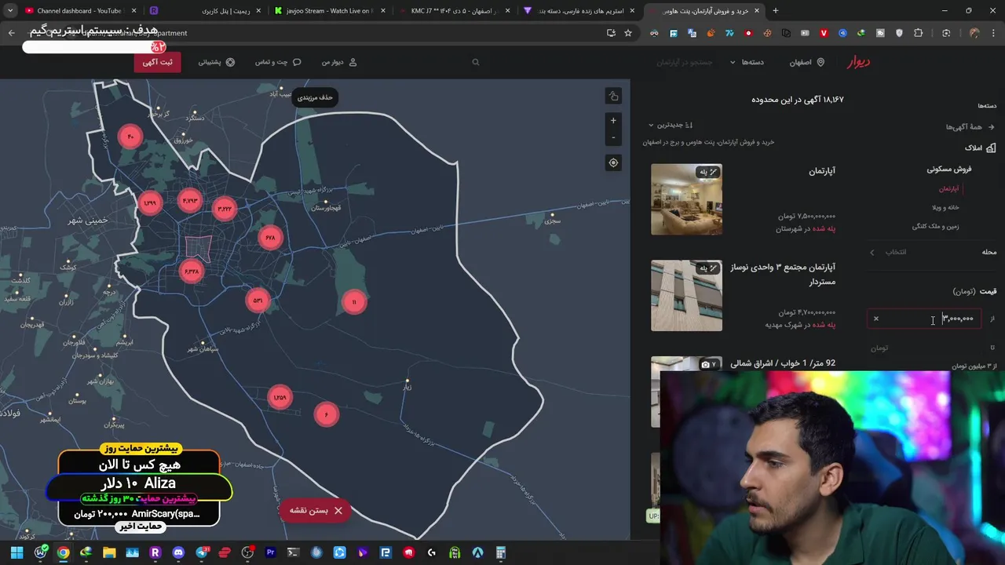Image resolution: width=1005 pixels, height=565 pixels.
Task: Close the apartment buy-and-sell tab
Action: click(x=755, y=11)
